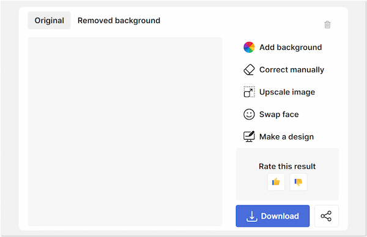Select the Upscale image label

click(287, 92)
